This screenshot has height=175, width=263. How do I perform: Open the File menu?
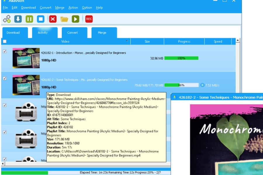point(5,8)
